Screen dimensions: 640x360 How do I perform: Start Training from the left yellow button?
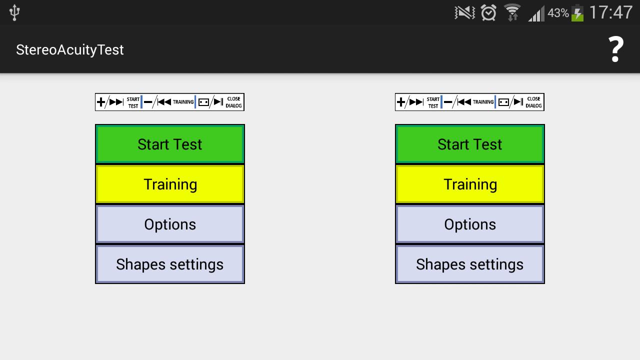(170, 184)
